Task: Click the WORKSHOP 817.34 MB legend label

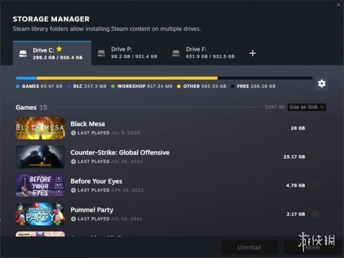Action: coord(145,86)
